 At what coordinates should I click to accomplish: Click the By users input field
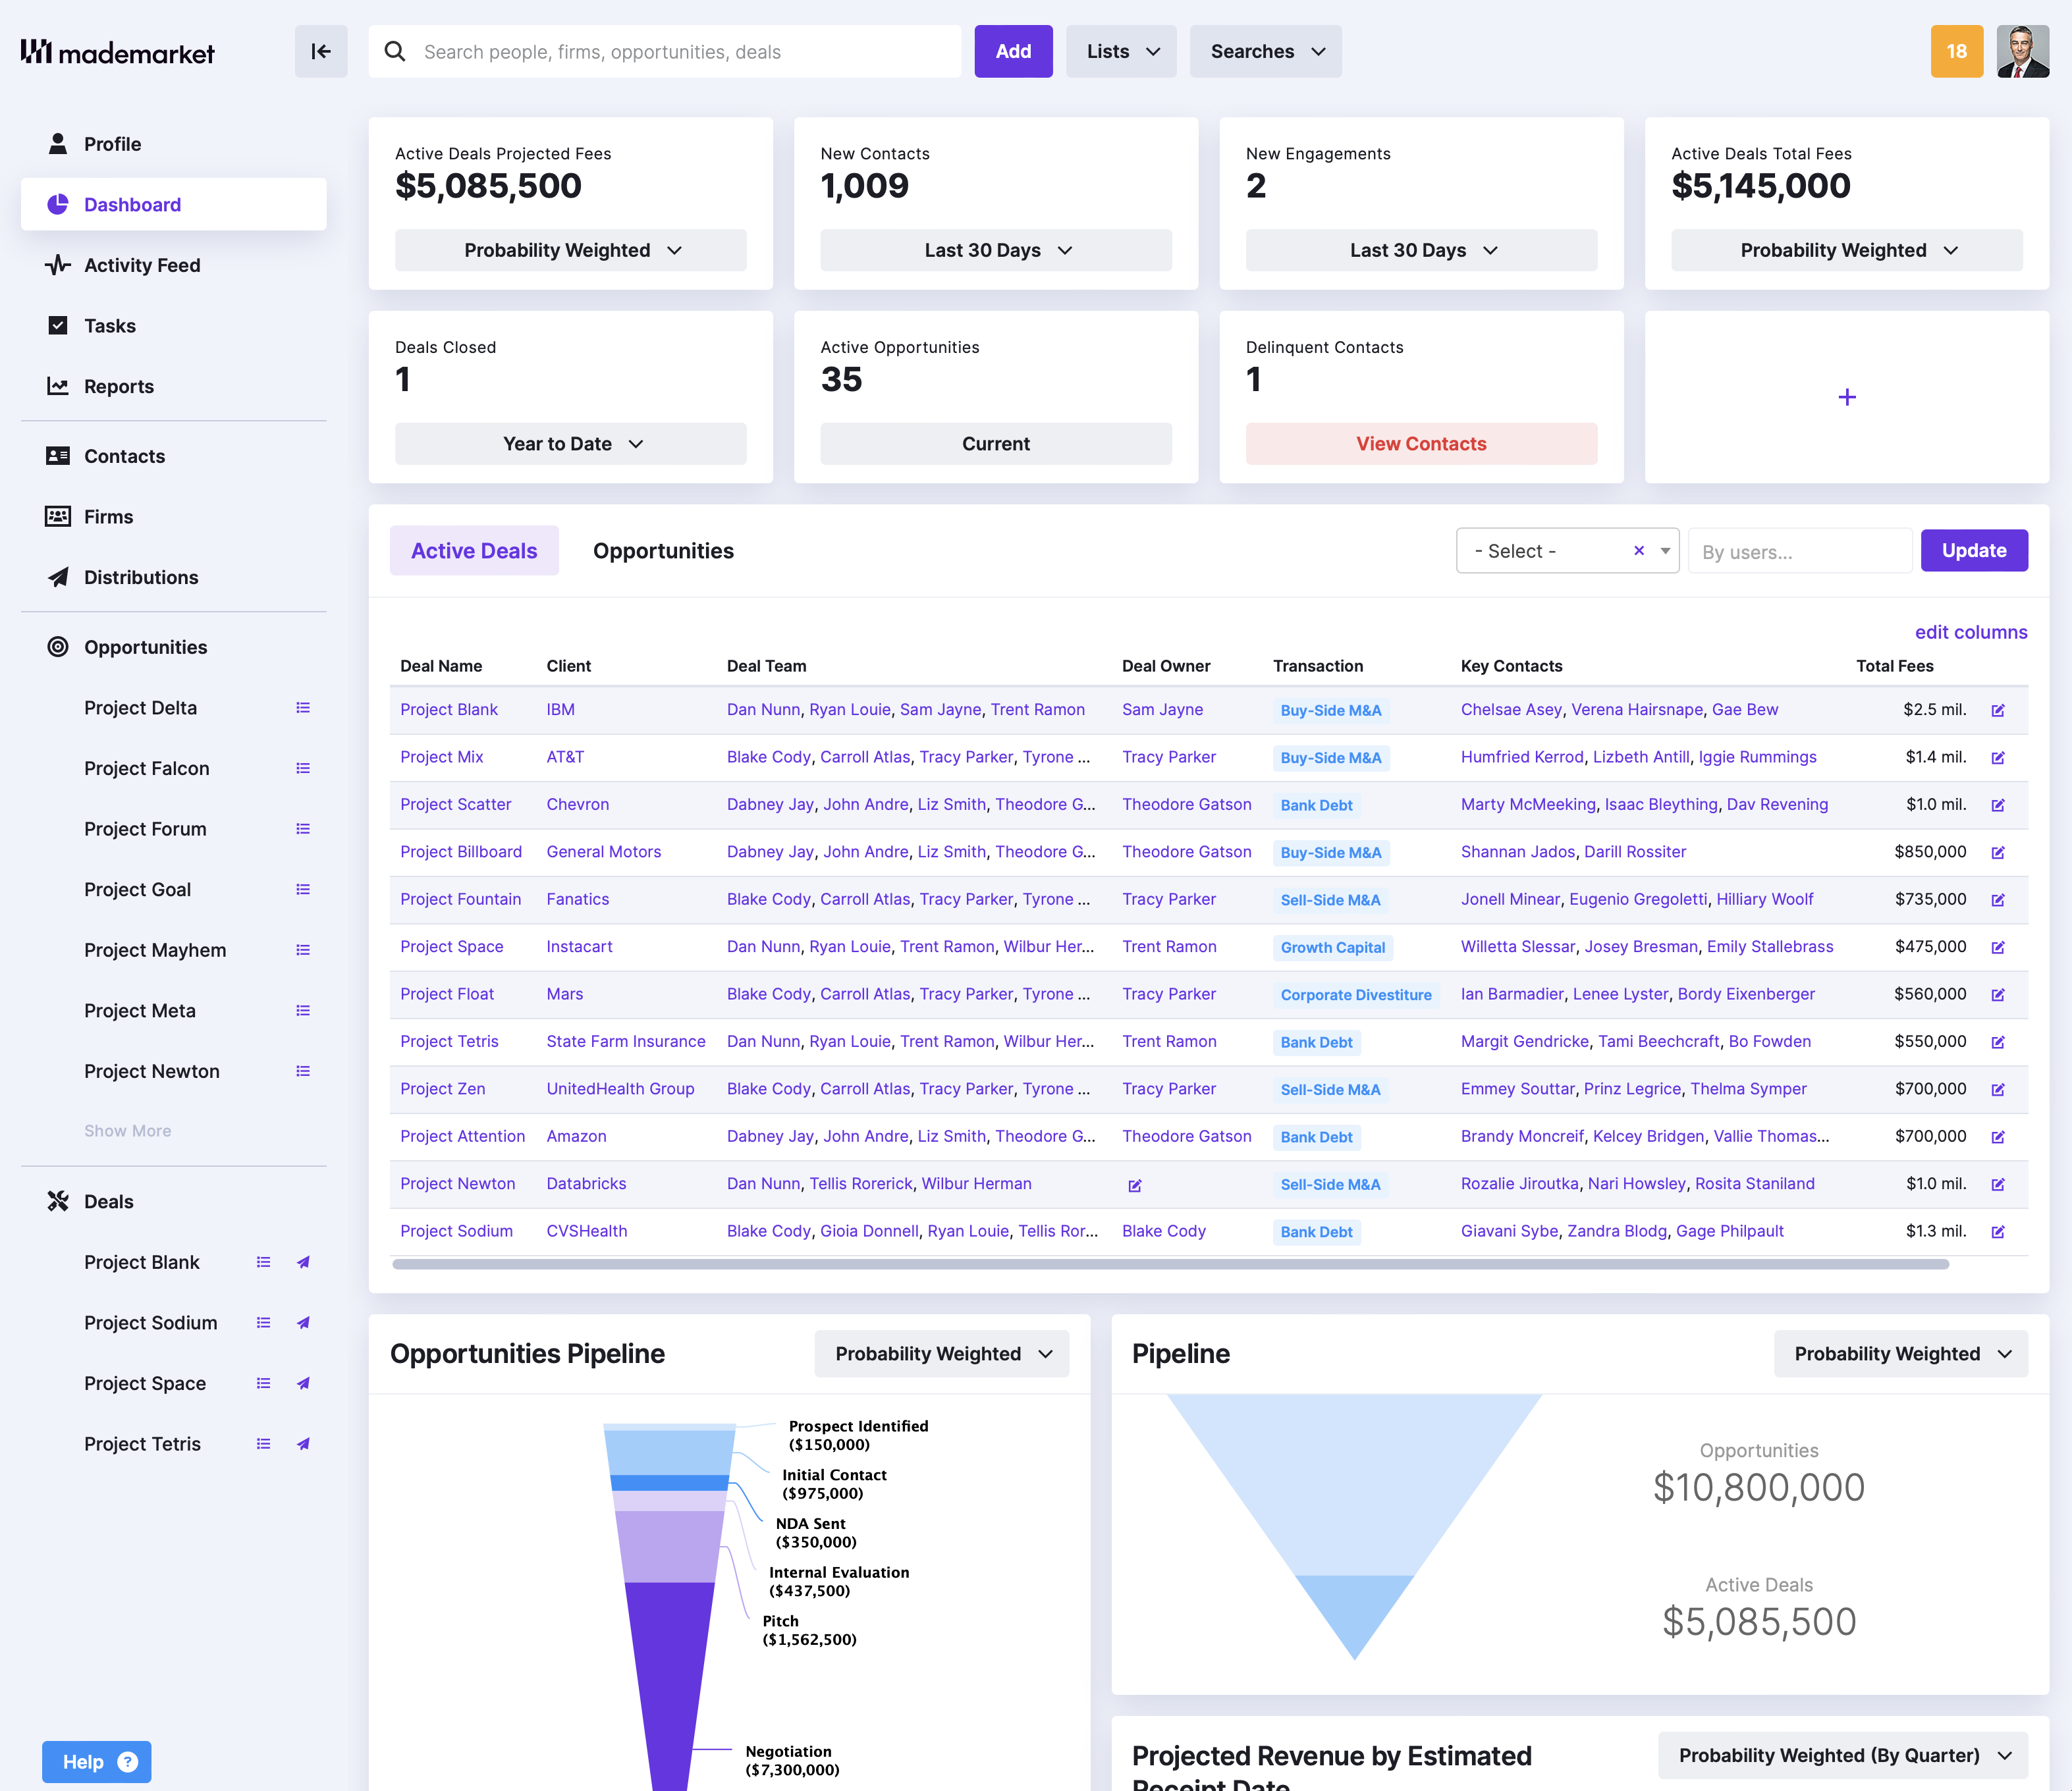pos(1799,550)
